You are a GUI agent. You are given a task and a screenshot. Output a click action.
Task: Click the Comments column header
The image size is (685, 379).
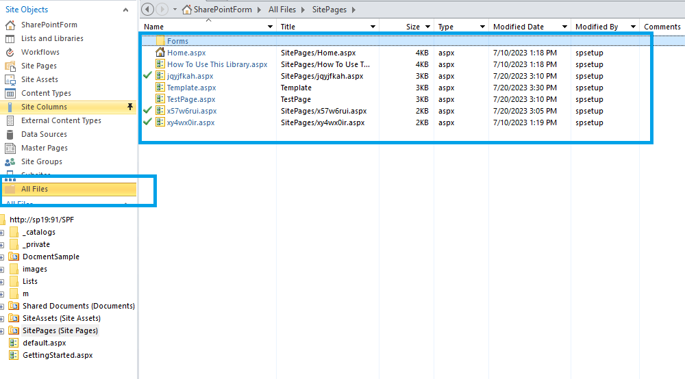(662, 27)
